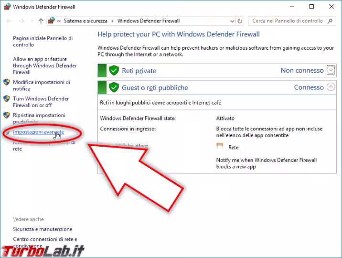Click the Up one level arrow
The width and height of the screenshot is (342, 258).
(x=41, y=21)
